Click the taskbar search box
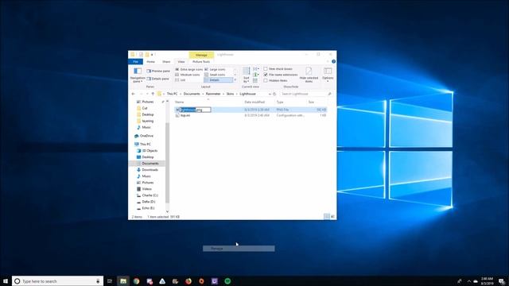 tap(58, 281)
